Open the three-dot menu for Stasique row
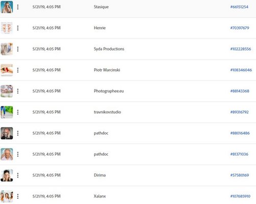 [x=18, y=7]
